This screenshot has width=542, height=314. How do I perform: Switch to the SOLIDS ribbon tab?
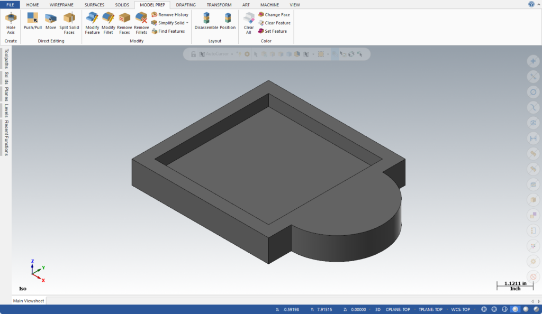click(122, 5)
